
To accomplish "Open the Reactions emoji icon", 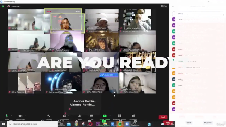I will pos(133,116).
